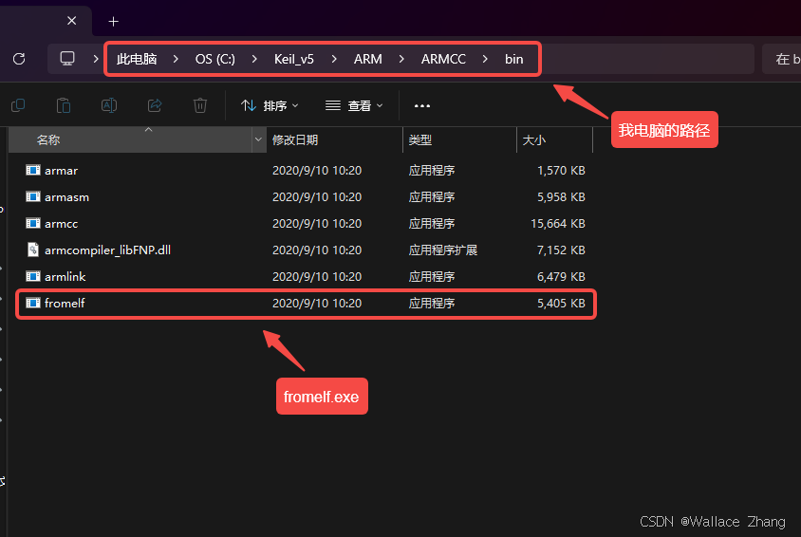Close the current Explorer tab
Screen dimensions: 801x537
(x=71, y=21)
